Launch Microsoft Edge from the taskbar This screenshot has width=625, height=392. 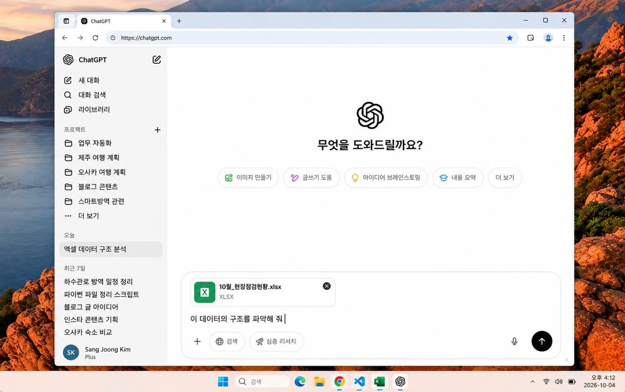pyautogui.click(x=300, y=382)
